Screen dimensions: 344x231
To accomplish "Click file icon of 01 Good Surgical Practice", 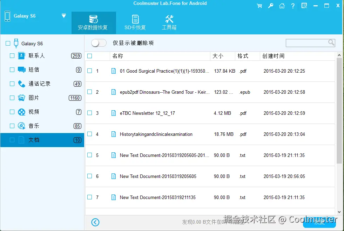I will (x=114, y=71).
